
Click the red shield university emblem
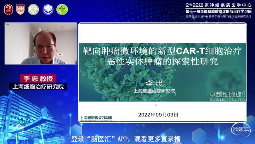tap(20, 9)
